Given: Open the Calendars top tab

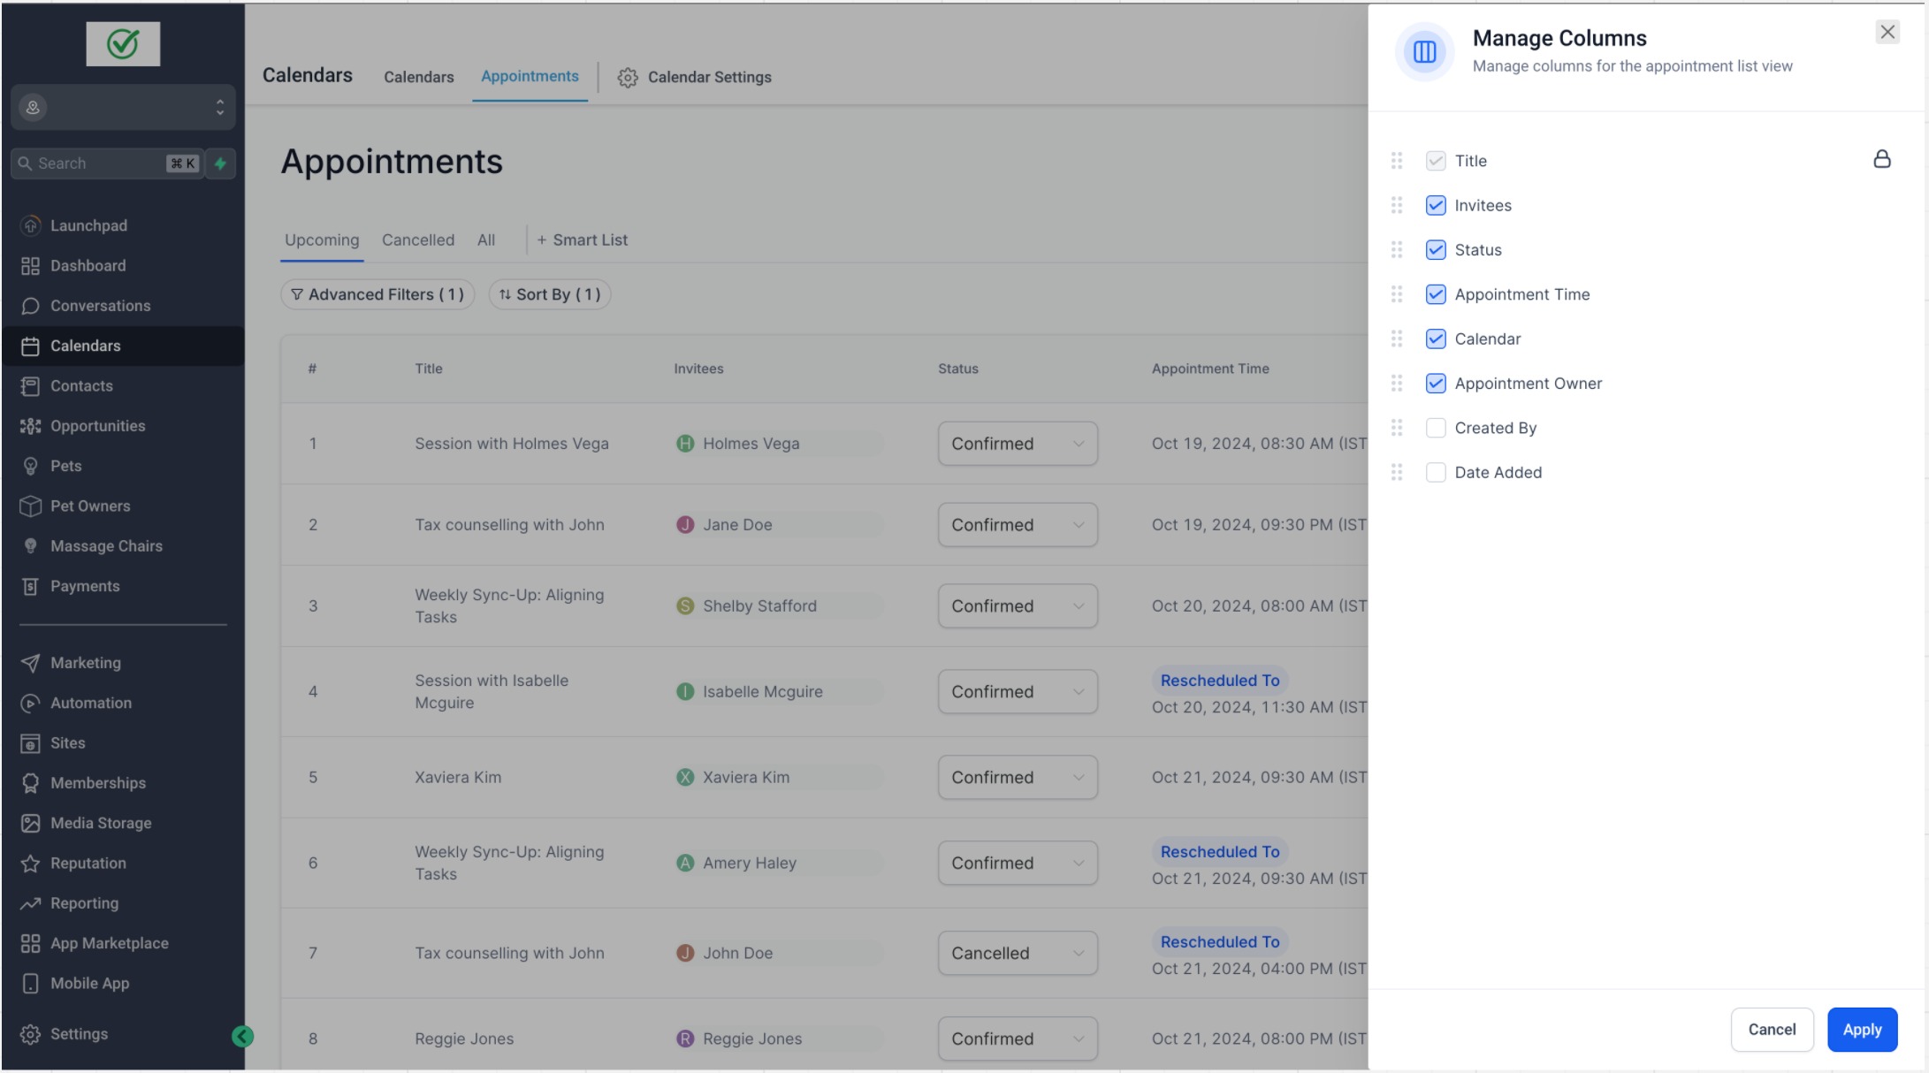Looking at the screenshot, I should click(x=418, y=78).
